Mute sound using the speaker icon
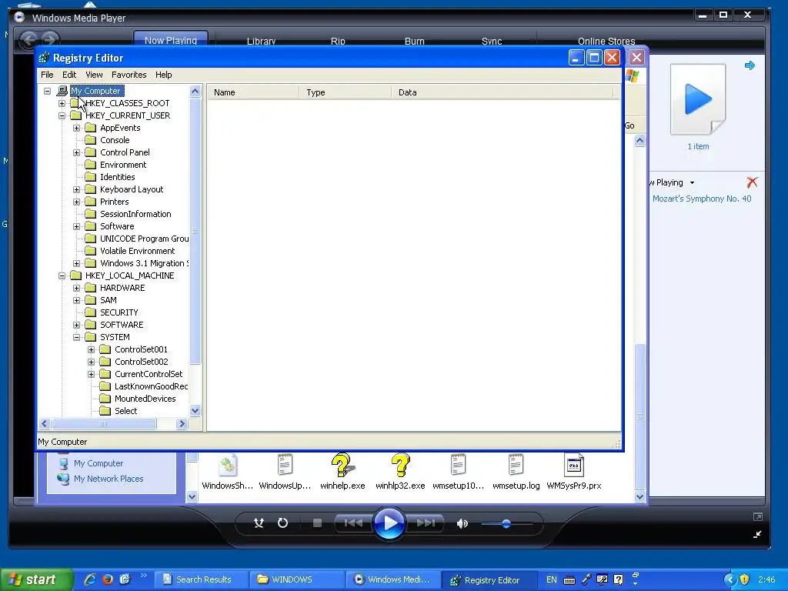This screenshot has width=788, height=591. click(462, 523)
